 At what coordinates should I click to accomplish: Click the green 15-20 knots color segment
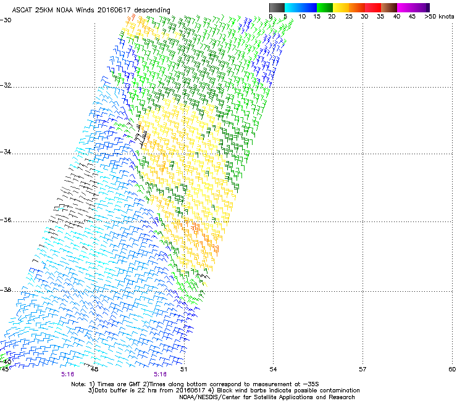click(325, 7)
